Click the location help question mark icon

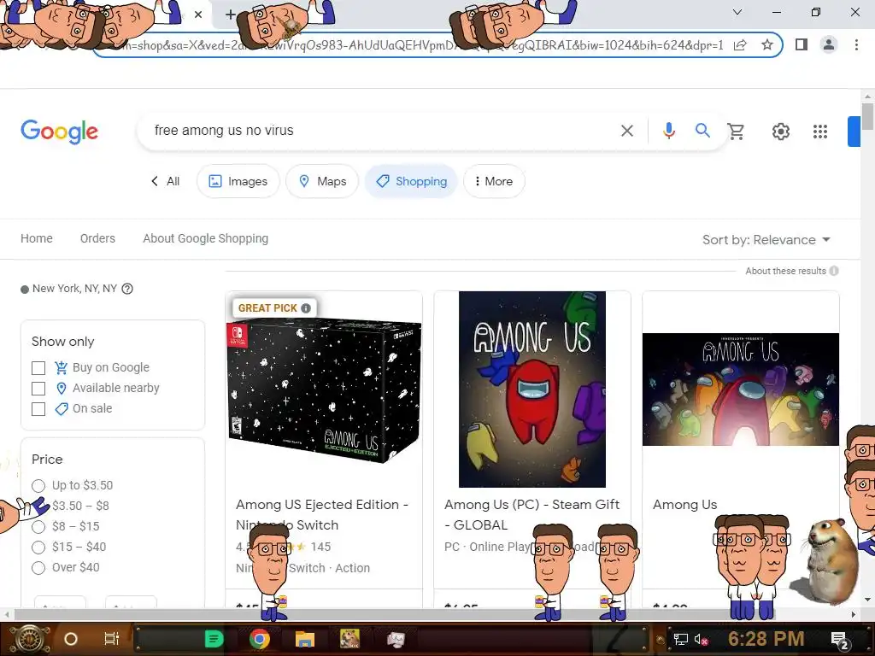point(127,289)
